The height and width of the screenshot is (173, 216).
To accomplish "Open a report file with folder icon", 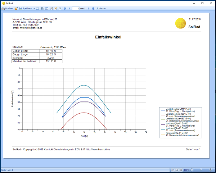I will click(16, 8).
